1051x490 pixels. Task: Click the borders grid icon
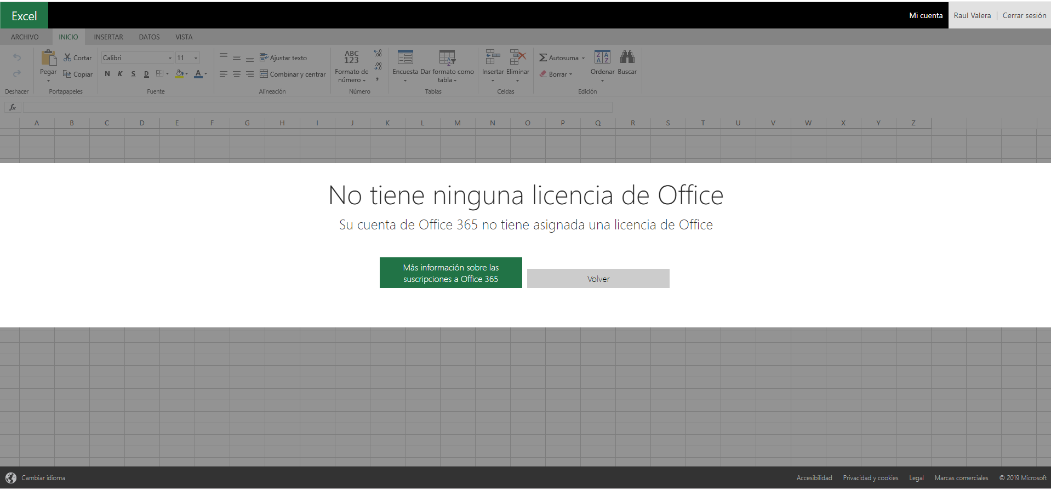(x=159, y=73)
